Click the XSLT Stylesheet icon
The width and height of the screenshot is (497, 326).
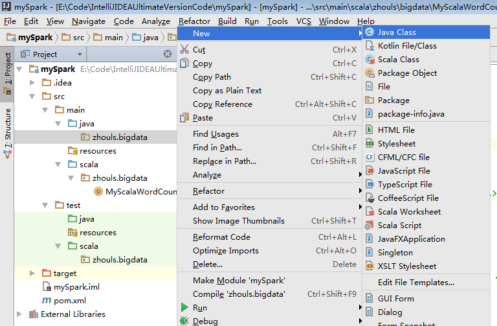(x=370, y=266)
